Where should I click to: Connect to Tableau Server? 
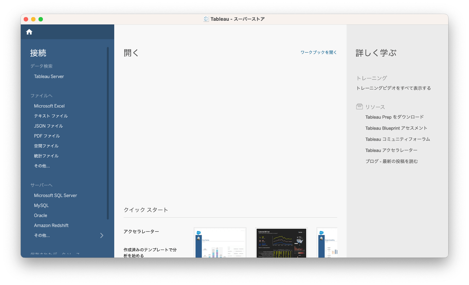click(x=49, y=76)
